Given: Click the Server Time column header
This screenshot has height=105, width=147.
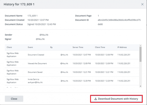Looking at the screenshot, I should pyautogui.click(x=78, y=47).
